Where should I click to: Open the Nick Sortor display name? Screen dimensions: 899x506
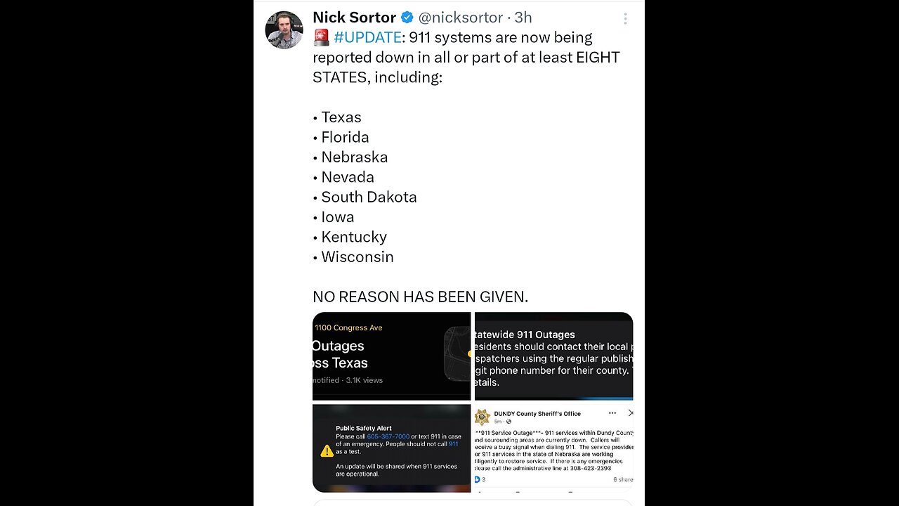[354, 18]
